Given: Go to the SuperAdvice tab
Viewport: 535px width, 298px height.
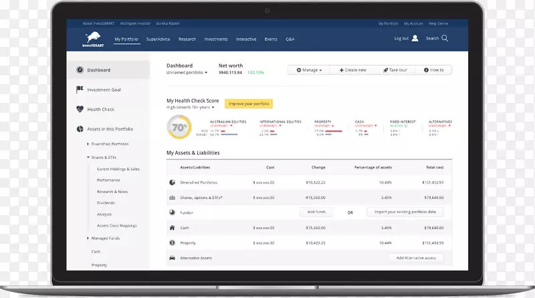Looking at the screenshot, I should (158, 39).
